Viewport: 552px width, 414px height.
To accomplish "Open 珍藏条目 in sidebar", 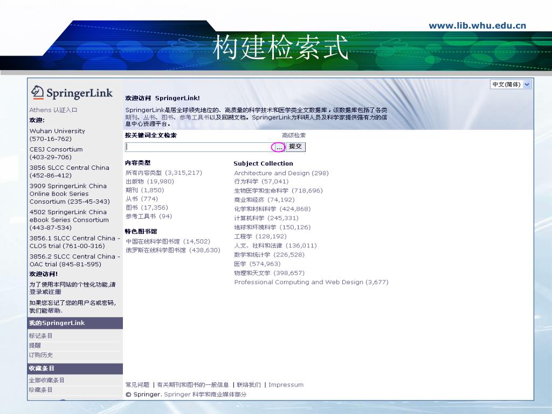I will tap(40, 390).
